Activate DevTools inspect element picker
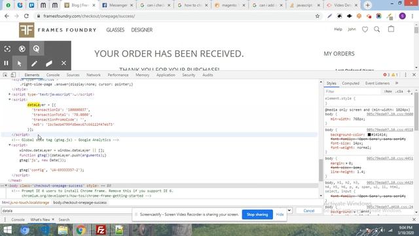The image size is (419, 236). (5, 75)
